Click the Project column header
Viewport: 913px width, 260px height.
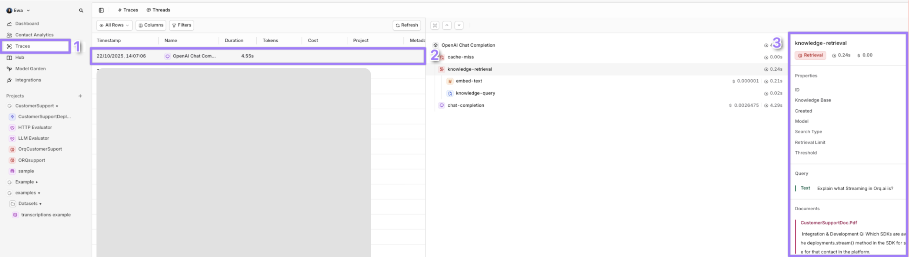[361, 41]
